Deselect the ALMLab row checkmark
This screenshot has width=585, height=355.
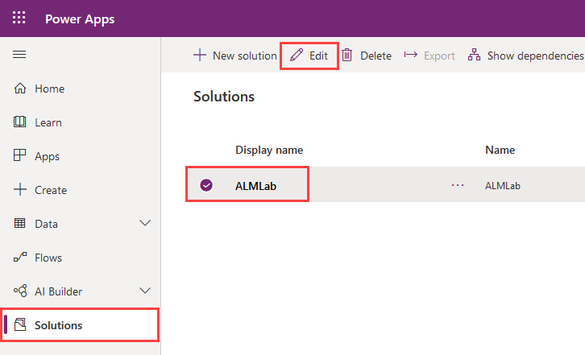click(206, 185)
